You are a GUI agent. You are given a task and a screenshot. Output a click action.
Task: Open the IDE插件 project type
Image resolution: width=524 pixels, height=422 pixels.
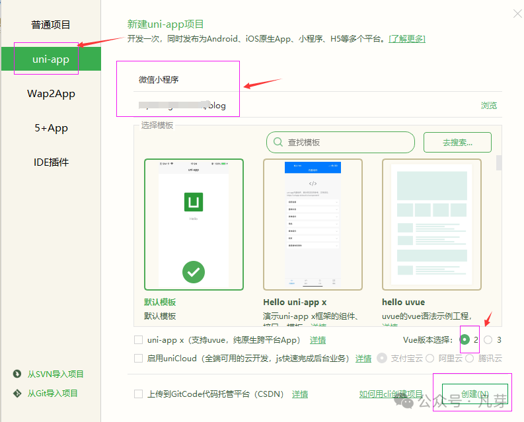point(51,162)
